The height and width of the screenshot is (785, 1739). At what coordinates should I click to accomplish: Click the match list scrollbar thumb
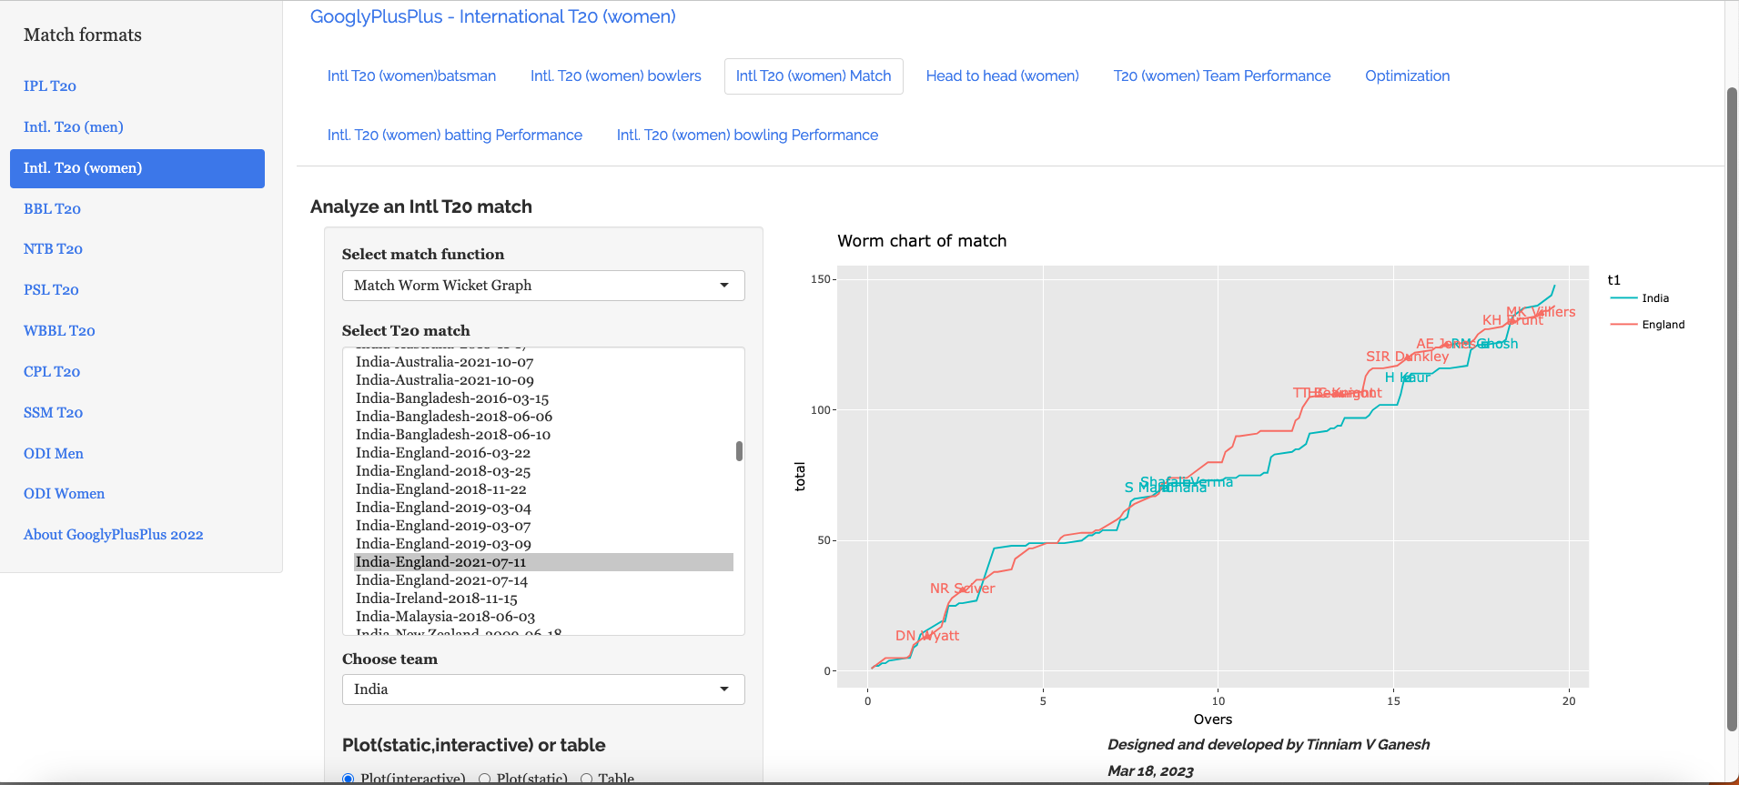pyautogui.click(x=739, y=451)
